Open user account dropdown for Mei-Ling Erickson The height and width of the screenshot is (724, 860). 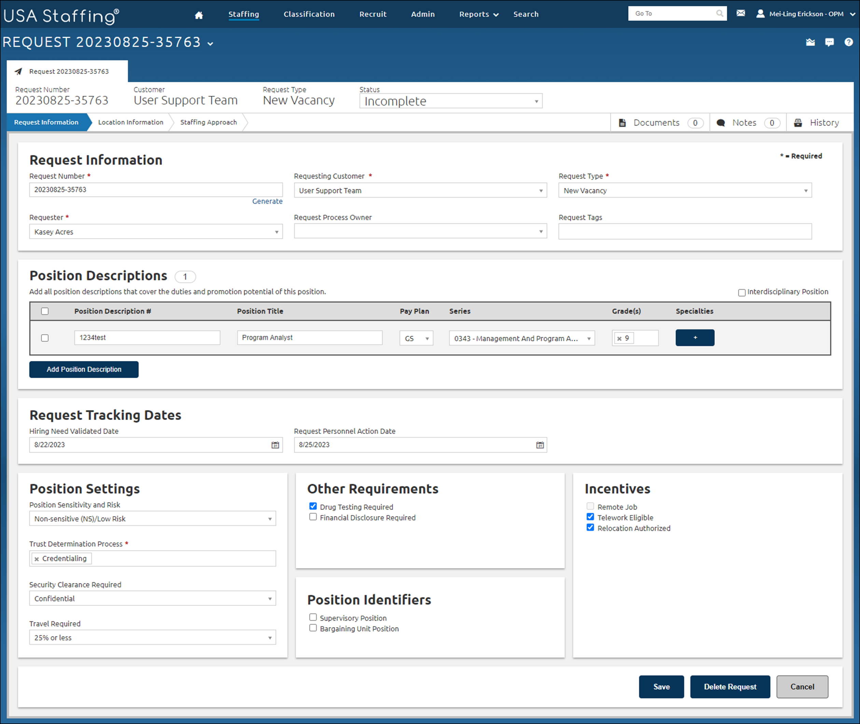pyautogui.click(x=806, y=14)
